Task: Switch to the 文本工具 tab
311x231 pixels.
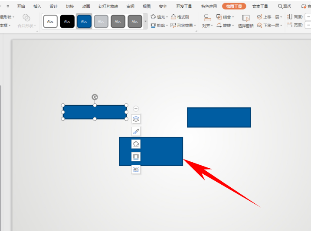Action: click(x=260, y=6)
